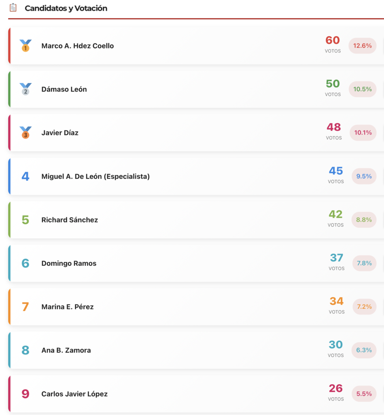This screenshot has width=384, height=415.
Task: Open Miguel A. De León (Especialista) entry
Action: coord(95,176)
